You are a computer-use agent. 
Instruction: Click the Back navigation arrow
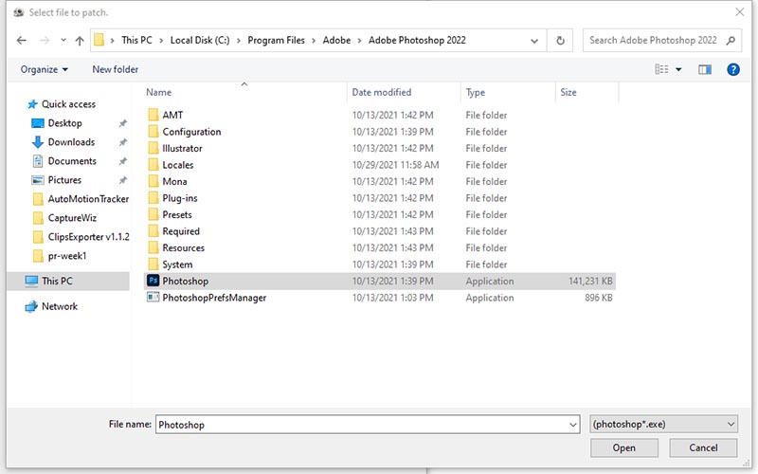(x=21, y=41)
